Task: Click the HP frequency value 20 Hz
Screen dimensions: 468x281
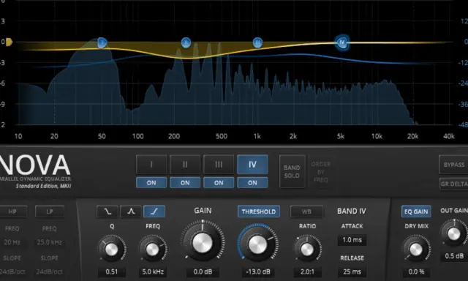Action: 12,242
